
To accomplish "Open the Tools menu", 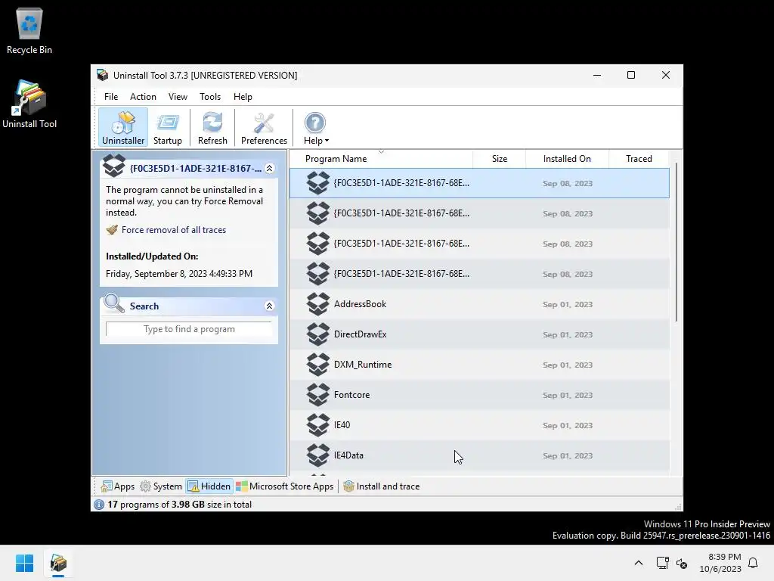I will pyautogui.click(x=210, y=97).
